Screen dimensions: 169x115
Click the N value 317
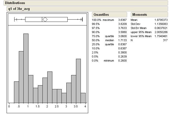[165, 40]
